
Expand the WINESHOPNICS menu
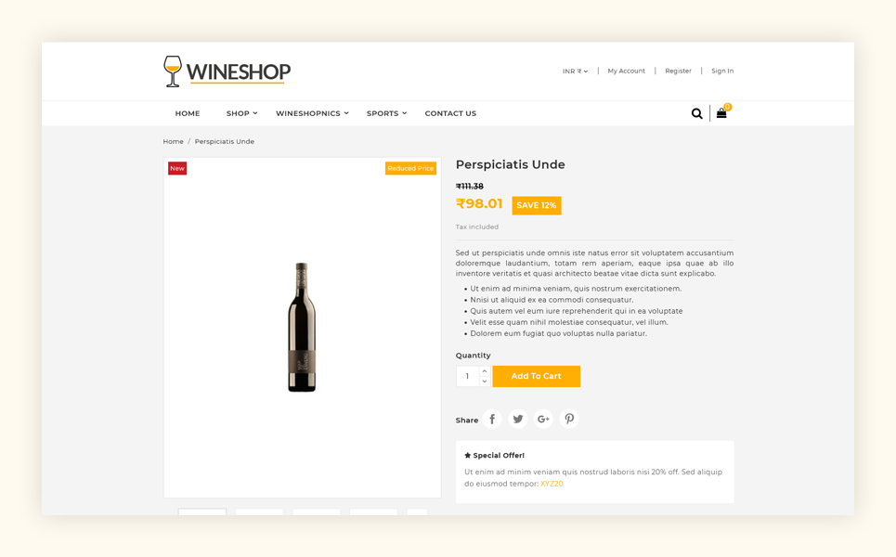coord(312,113)
